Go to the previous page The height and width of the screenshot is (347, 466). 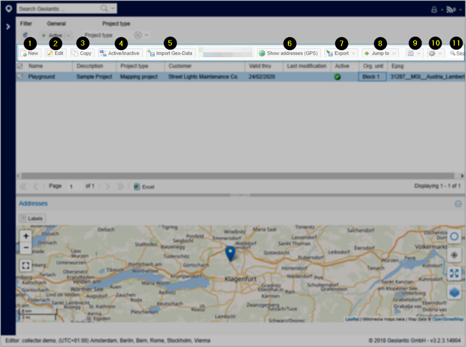tap(36, 186)
